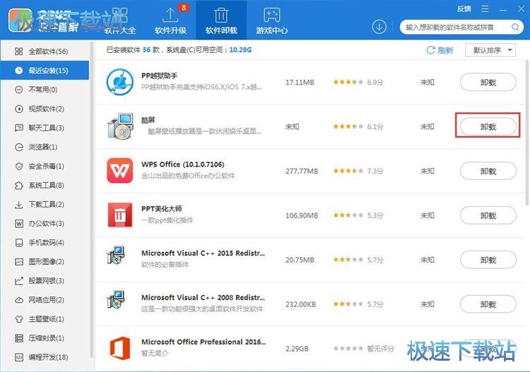Open the 软件升级 tab
The image size is (530, 372).
coord(170,20)
